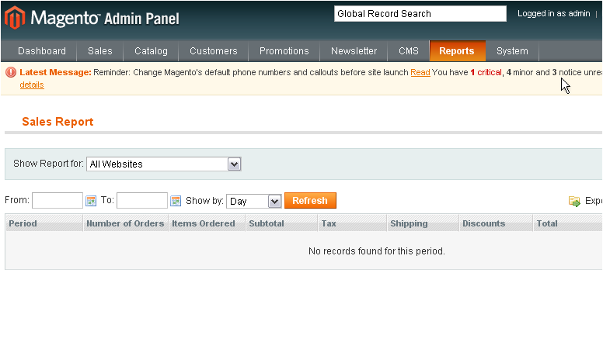603x349 pixels.
Task: Open the From date calendar picker
Action: point(91,201)
